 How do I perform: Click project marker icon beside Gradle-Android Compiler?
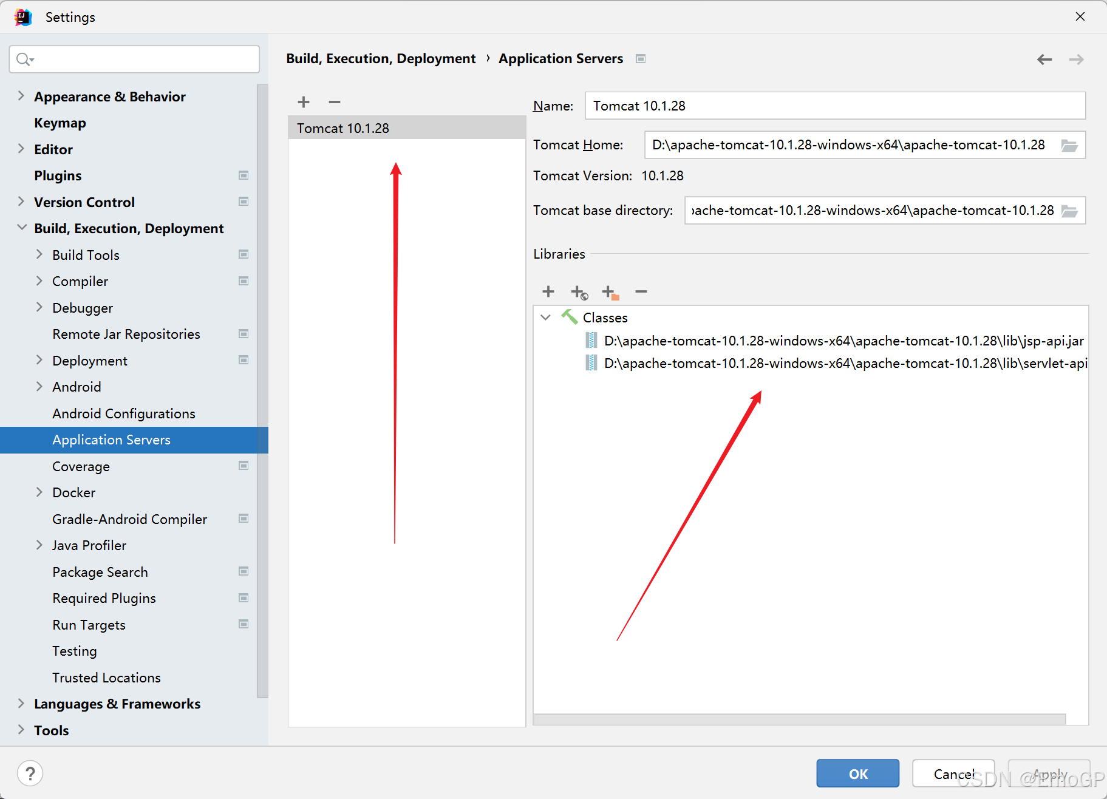pyautogui.click(x=244, y=518)
